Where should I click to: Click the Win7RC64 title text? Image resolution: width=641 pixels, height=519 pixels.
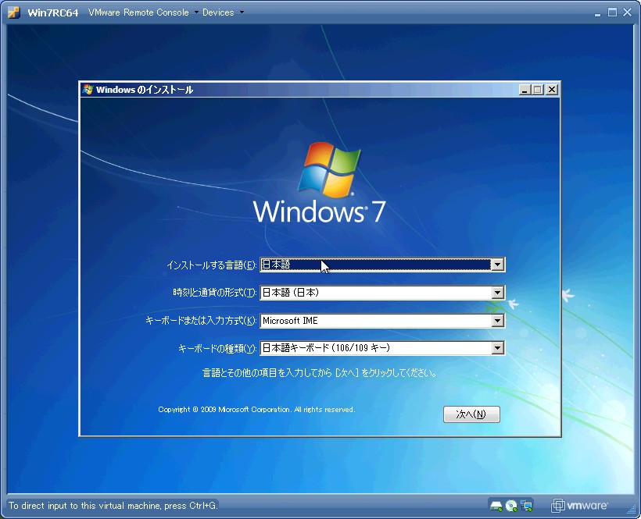coord(52,12)
